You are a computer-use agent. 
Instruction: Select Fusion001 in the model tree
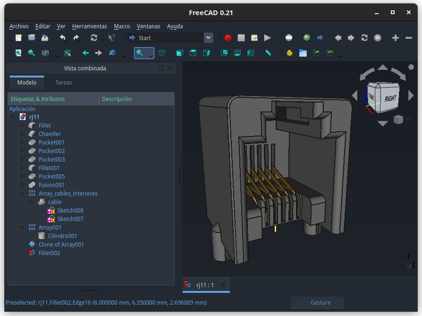[51, 185]
